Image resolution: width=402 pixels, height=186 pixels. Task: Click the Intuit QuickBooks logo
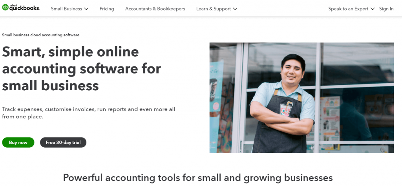(x=21, y=8)
